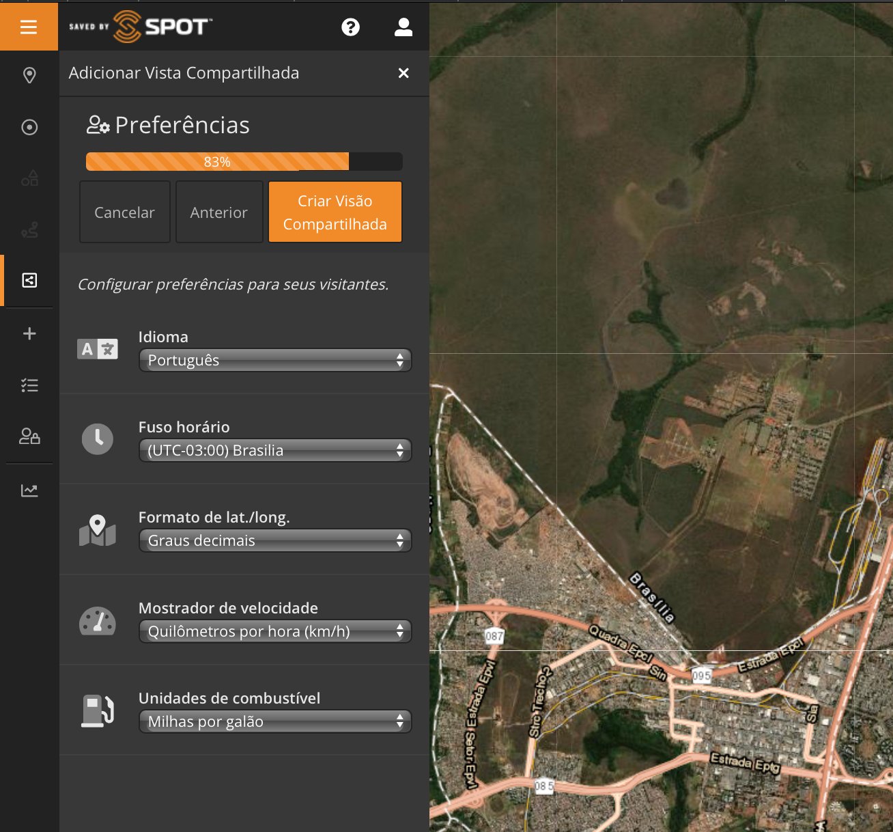Screen dimensions: 893x832
Task: Open the Formato de lat./long. dropdown
Action: (x=275, y=541)
